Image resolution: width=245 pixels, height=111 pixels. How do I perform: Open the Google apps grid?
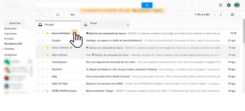click(221, 5)
